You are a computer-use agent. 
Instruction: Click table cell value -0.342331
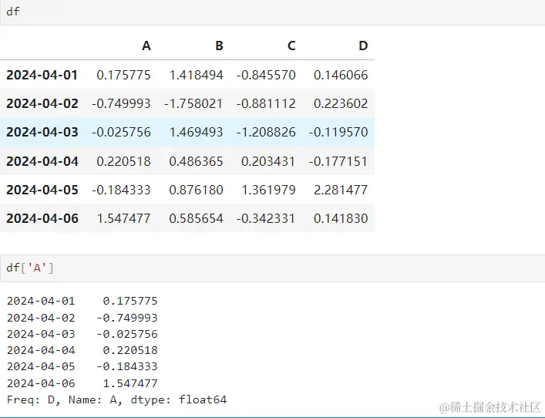pos(266,218)
